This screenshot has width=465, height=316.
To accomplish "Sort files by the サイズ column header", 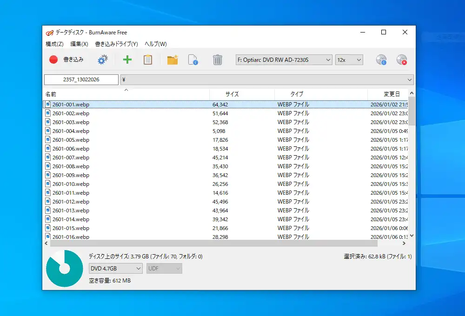I will (232, 94).
